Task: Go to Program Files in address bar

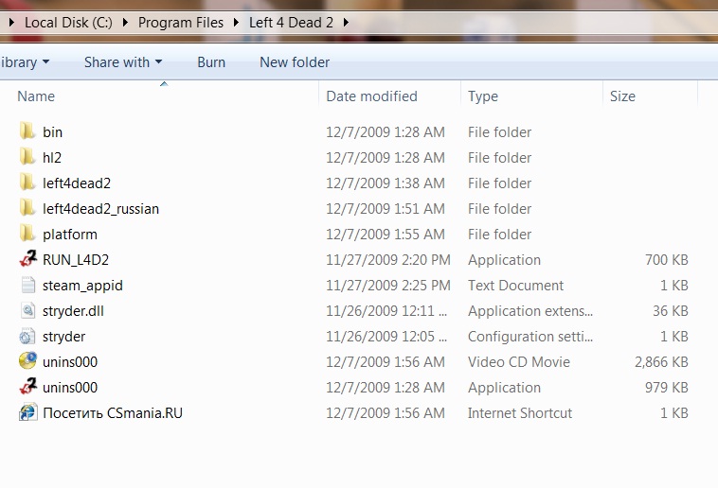Action: [181, 22]
